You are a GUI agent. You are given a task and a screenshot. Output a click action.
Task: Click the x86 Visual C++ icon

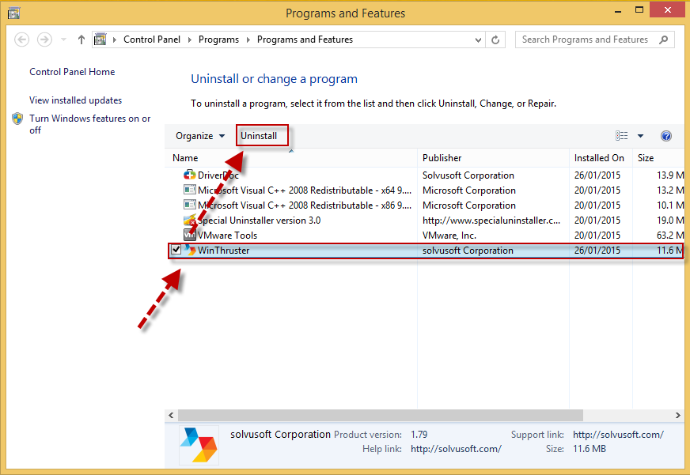[190, 205]
